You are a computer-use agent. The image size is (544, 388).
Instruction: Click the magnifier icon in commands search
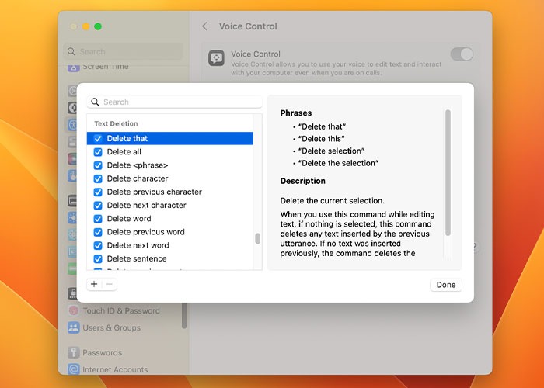pos(95,102)
